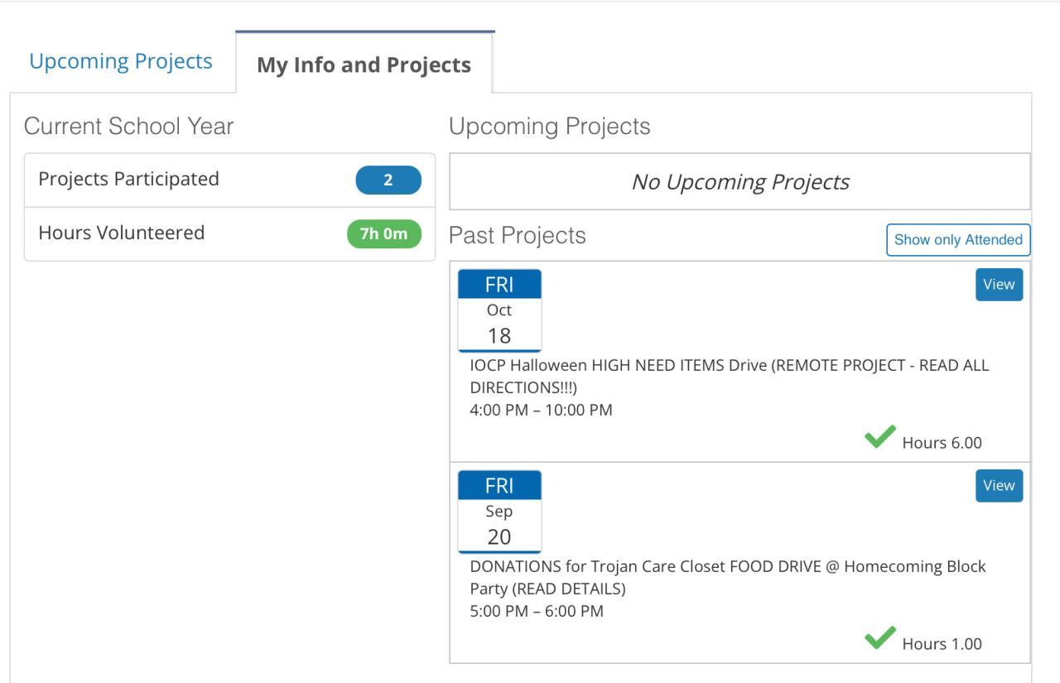
Task: Click the 5:00 PM – 6:00 PM time text
Action: pos(537,612)
